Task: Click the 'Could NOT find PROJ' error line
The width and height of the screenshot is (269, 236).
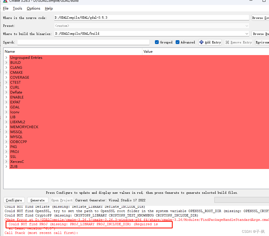Action: (x=83, y=224)
